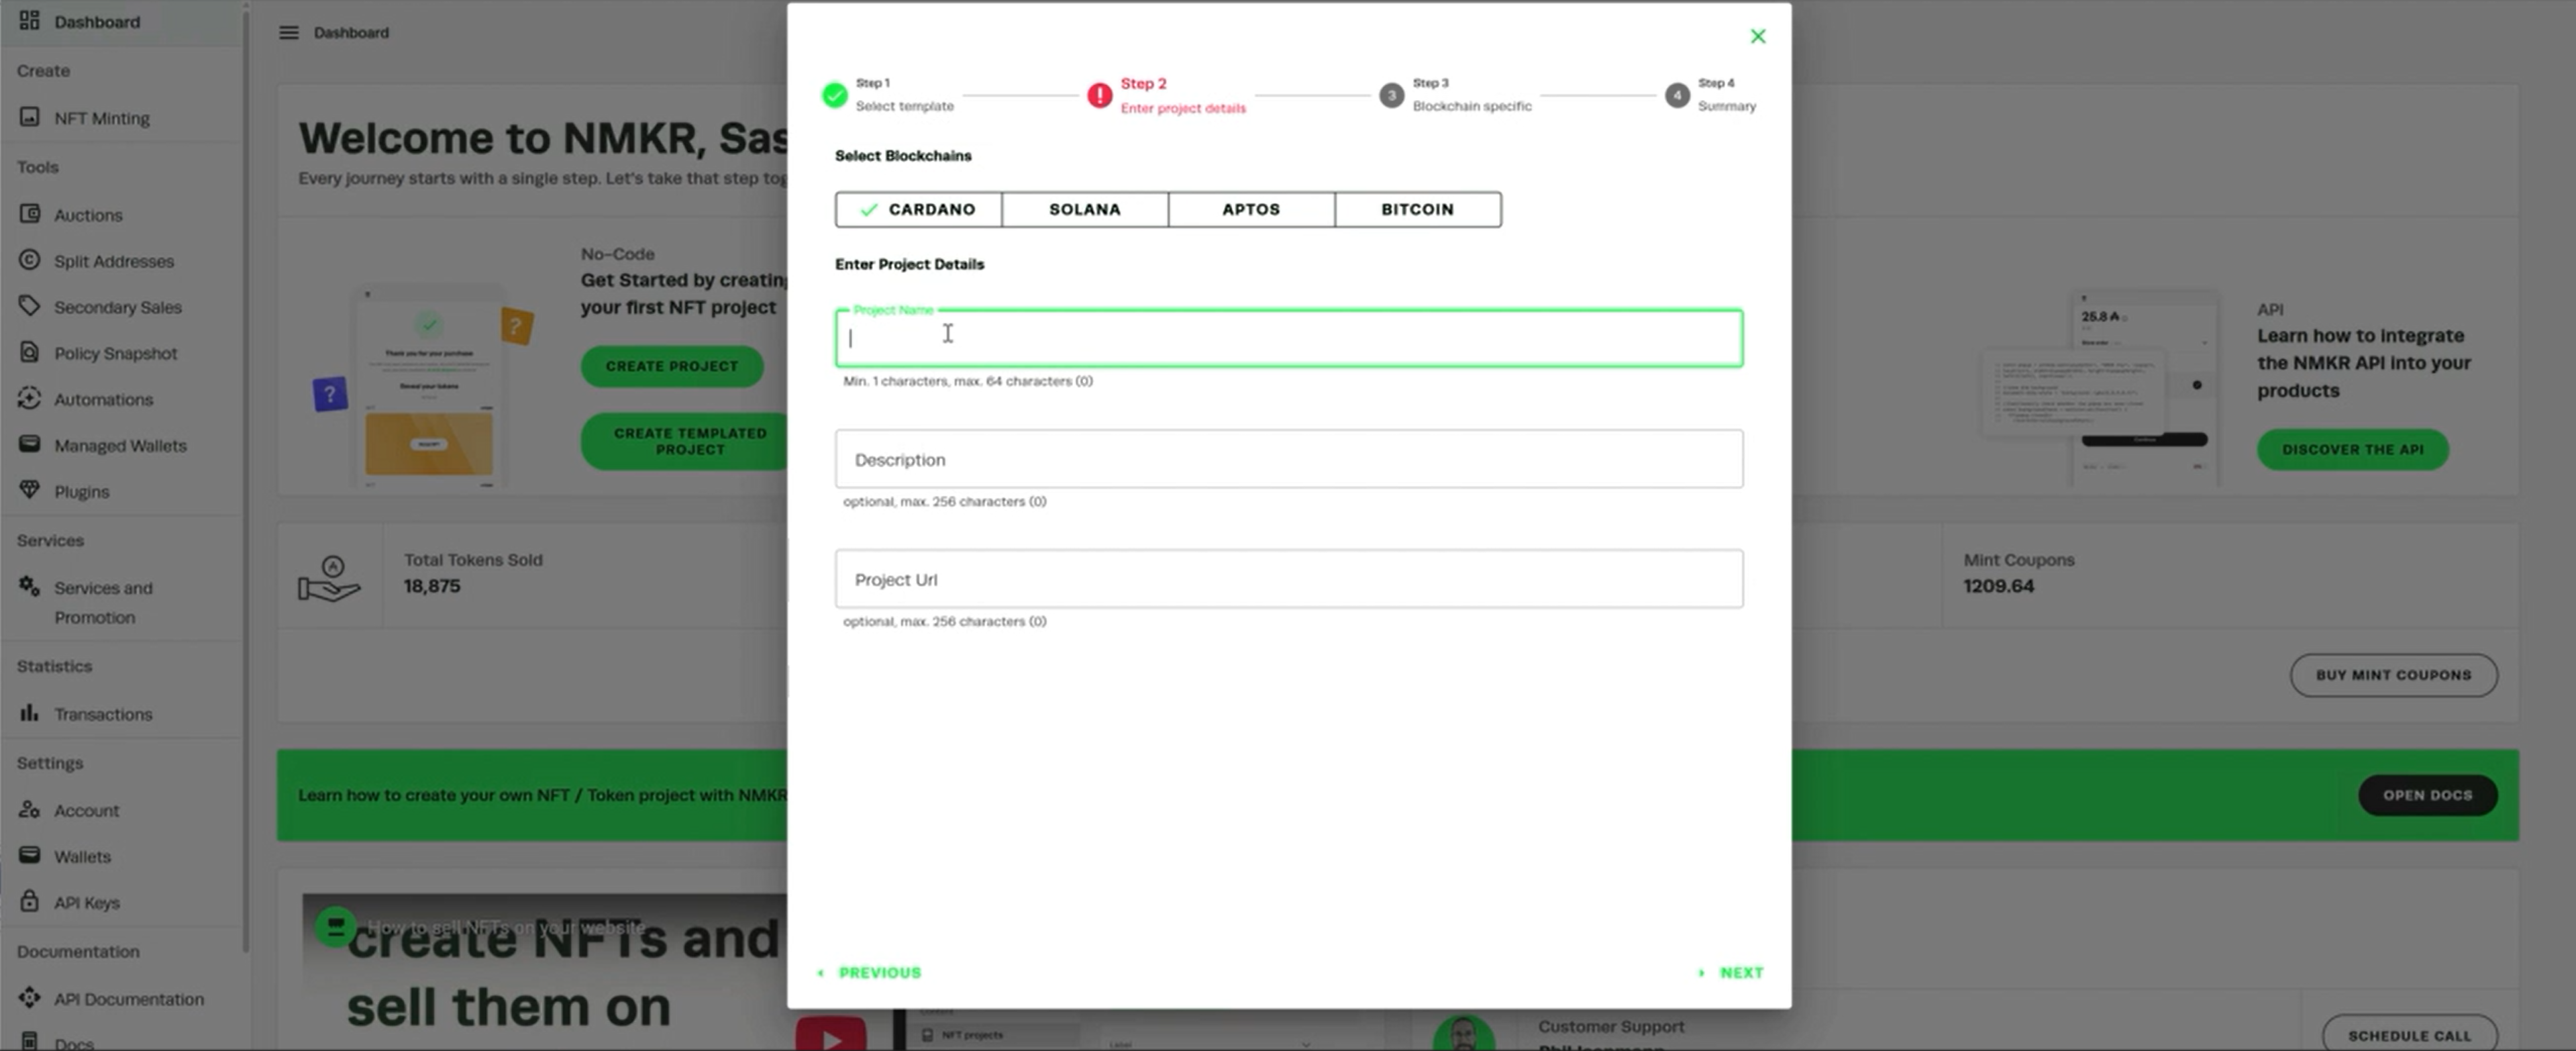
Task: Toggle the Aptos blockchain option
Action: pyautogui.click(x=1250, y=210)
